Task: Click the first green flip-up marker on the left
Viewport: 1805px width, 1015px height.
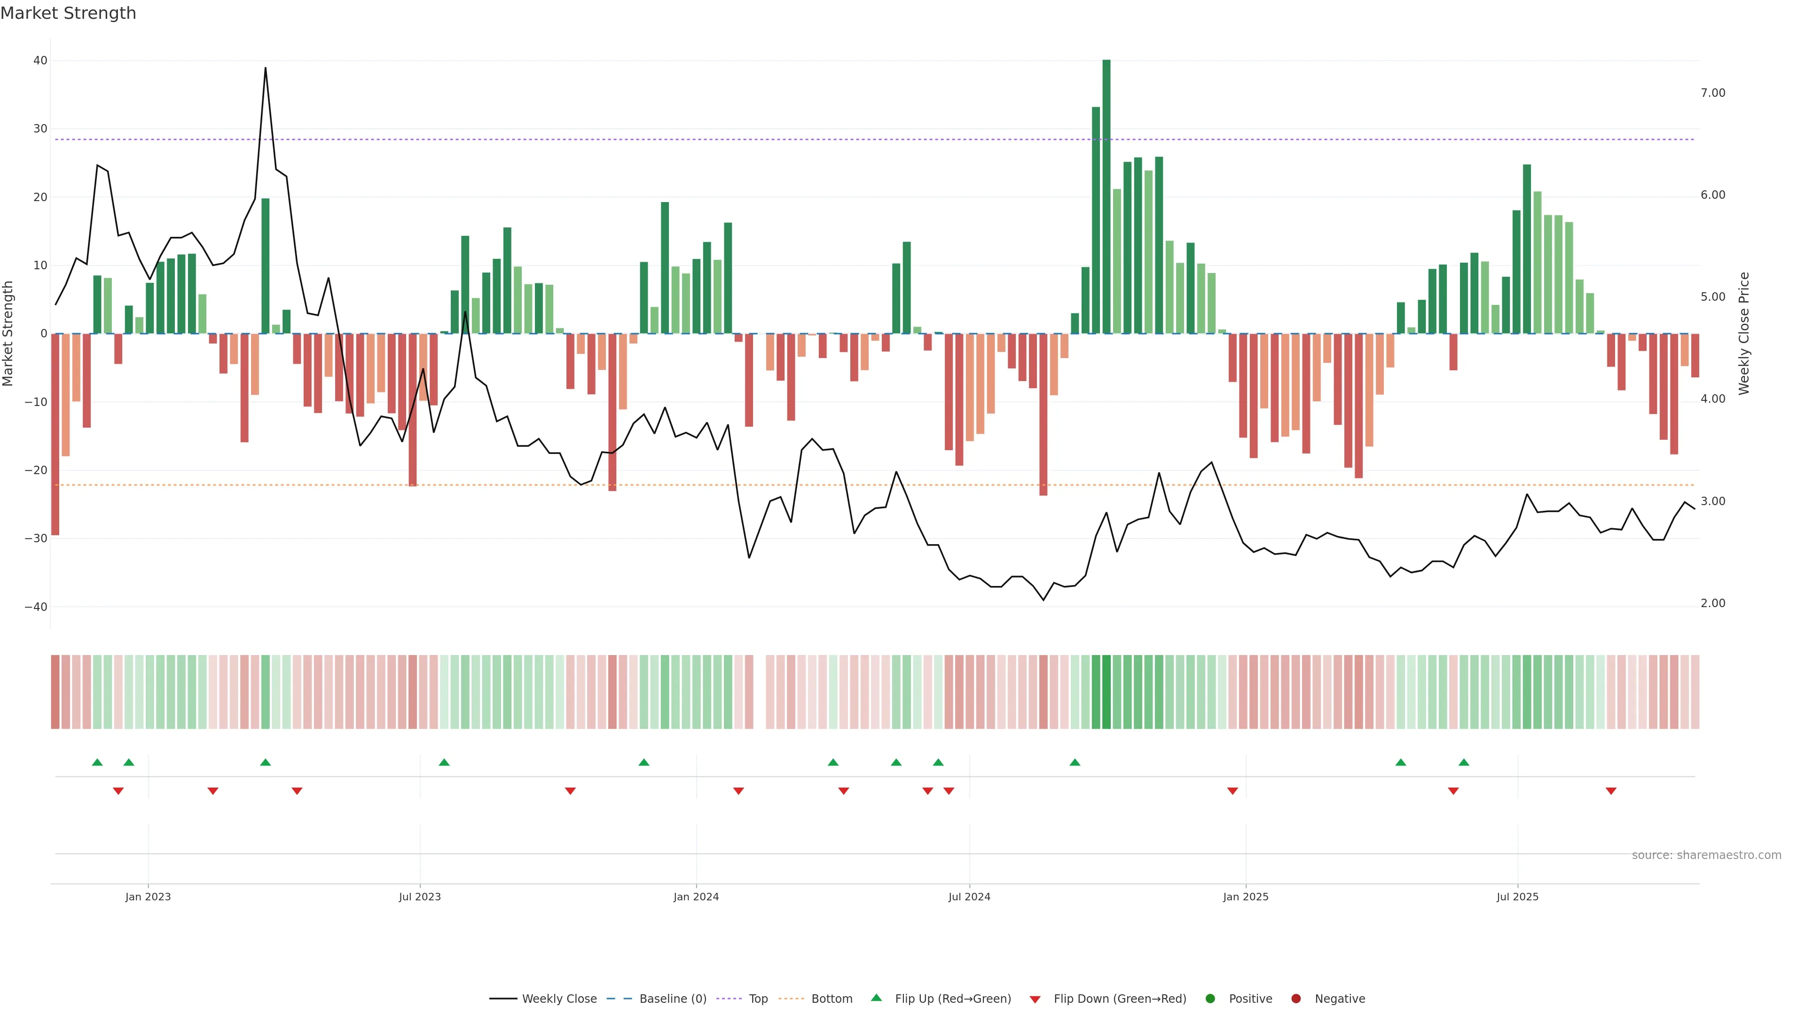Action: coord(97,762)
